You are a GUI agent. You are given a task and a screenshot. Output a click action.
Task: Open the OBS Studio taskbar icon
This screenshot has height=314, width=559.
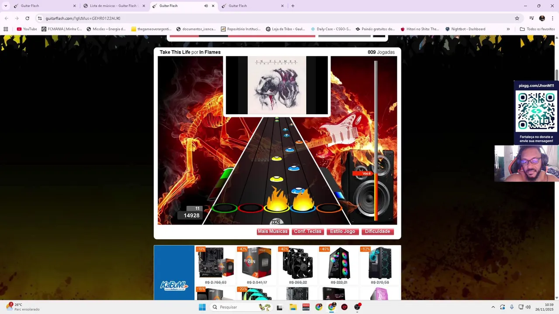[357, 307]
